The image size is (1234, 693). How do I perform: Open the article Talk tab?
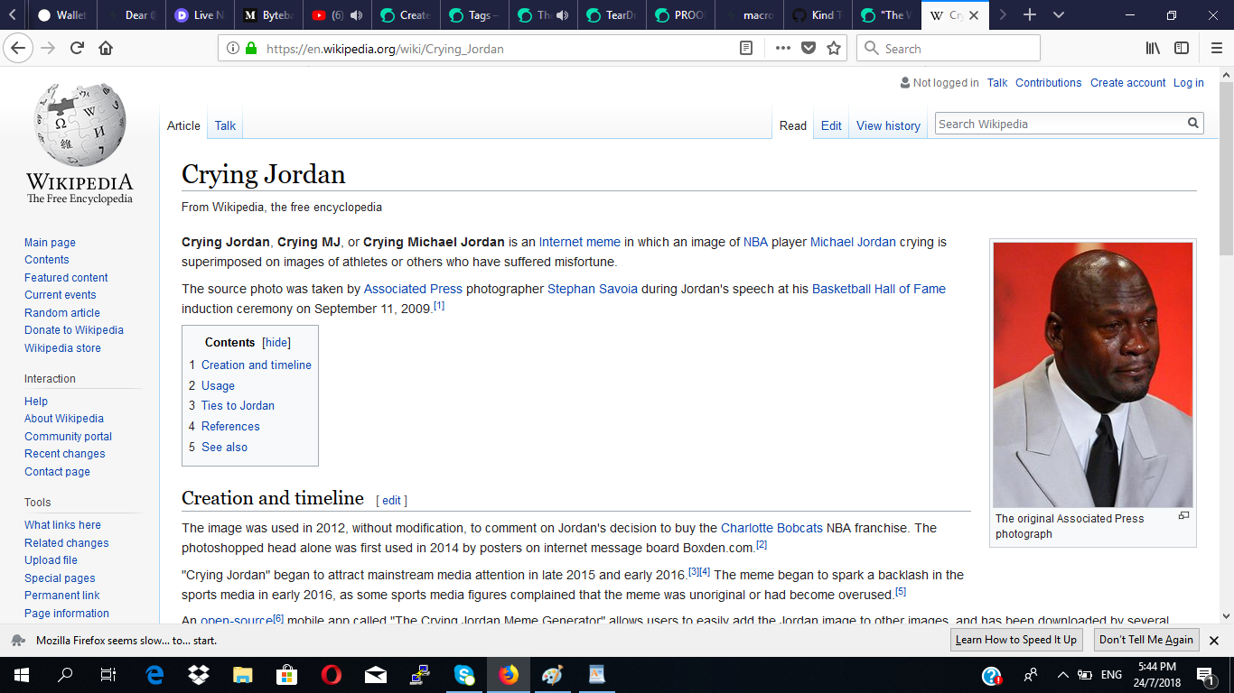[x=225, y=125]
